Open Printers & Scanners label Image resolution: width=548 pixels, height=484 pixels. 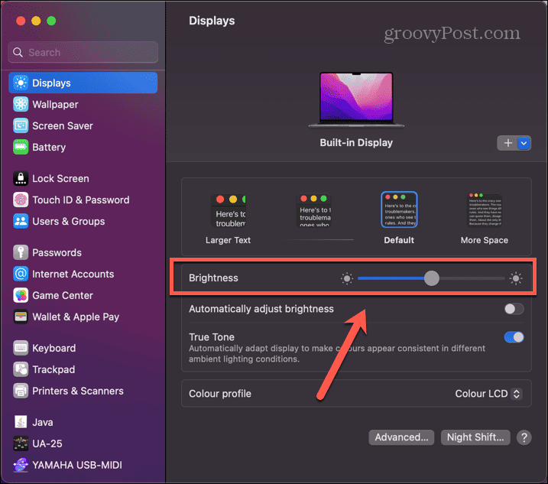[x=78, y=391]
